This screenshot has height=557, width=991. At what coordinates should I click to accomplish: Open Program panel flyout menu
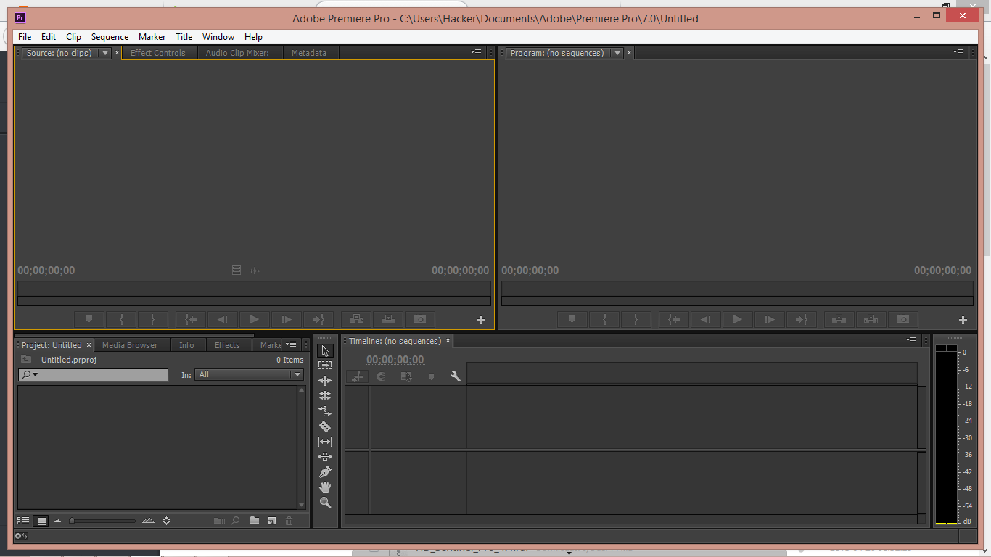[958, 52]
